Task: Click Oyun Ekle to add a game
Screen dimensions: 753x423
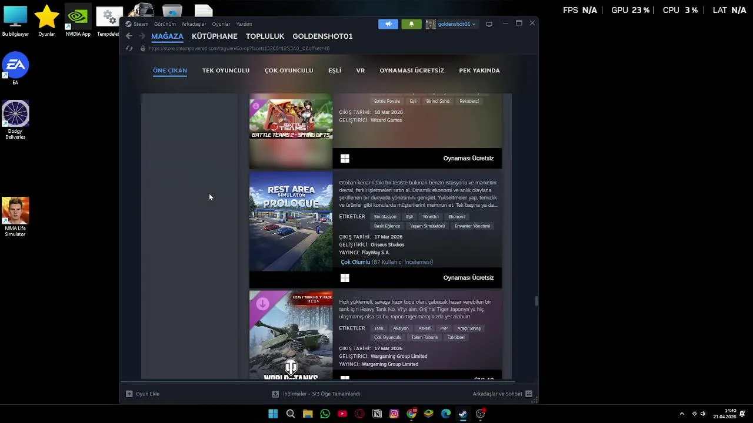Action: 142,394
